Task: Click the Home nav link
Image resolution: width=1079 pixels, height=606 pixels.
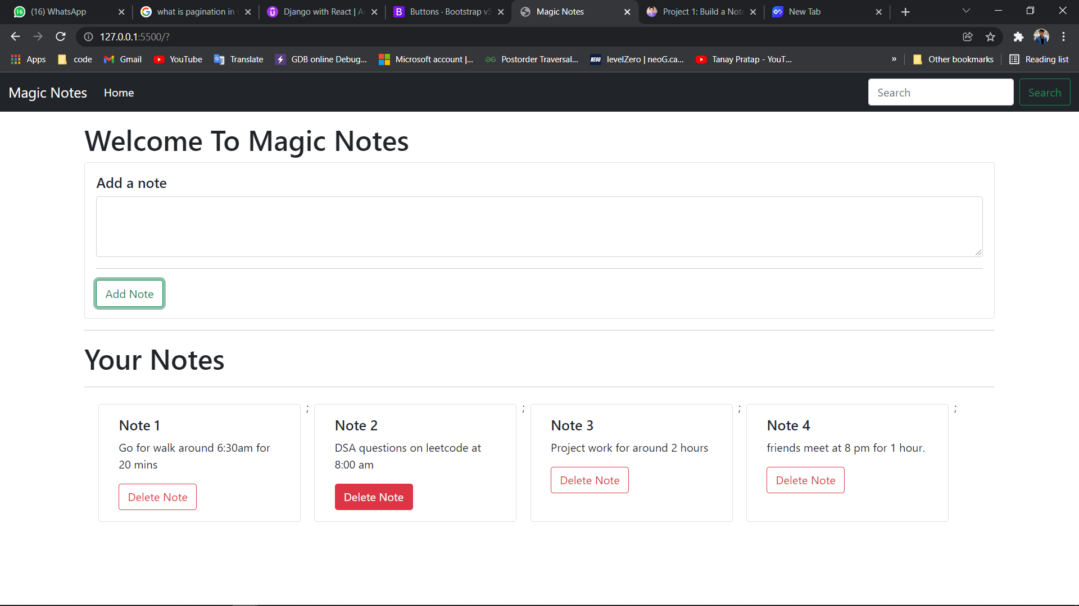Action: pyautogui.click(x=119, y=93)
